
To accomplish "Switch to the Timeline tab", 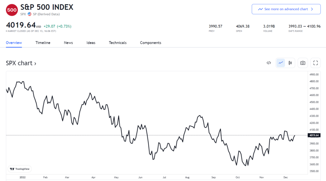I will click(43, 43).
